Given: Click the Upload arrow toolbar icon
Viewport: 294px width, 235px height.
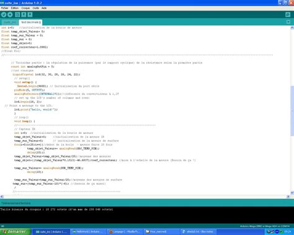Looking at the screenshot, I should tap(10, 14).
